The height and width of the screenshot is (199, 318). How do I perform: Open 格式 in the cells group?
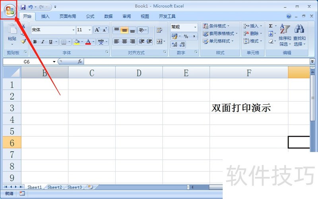(x=253, y=41)
